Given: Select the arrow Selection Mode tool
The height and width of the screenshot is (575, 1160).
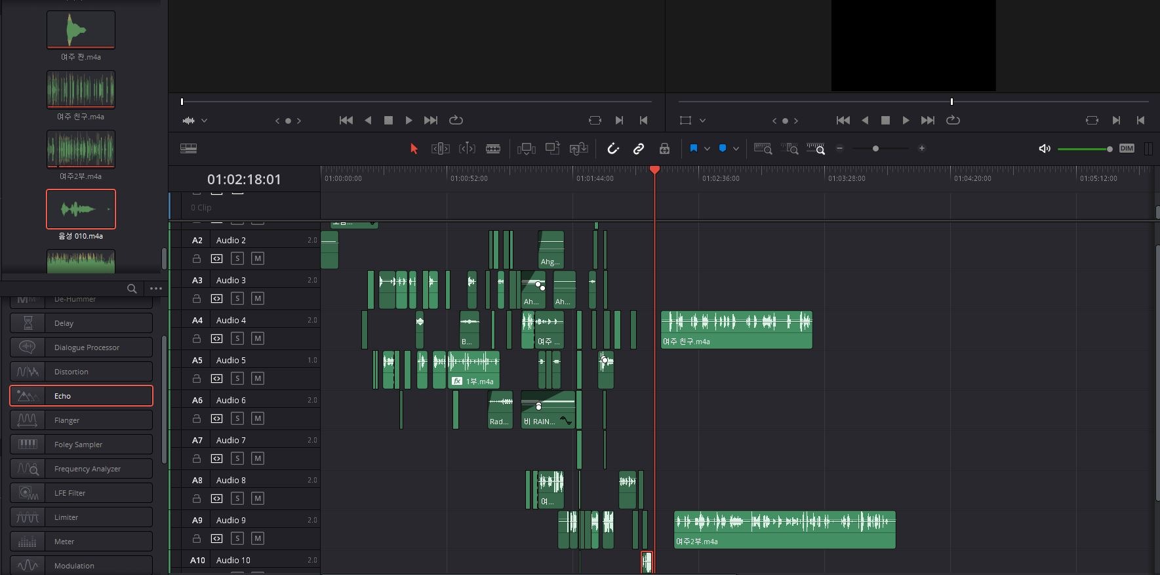Looking at the screenshot, I should click(x=414, y=149).
